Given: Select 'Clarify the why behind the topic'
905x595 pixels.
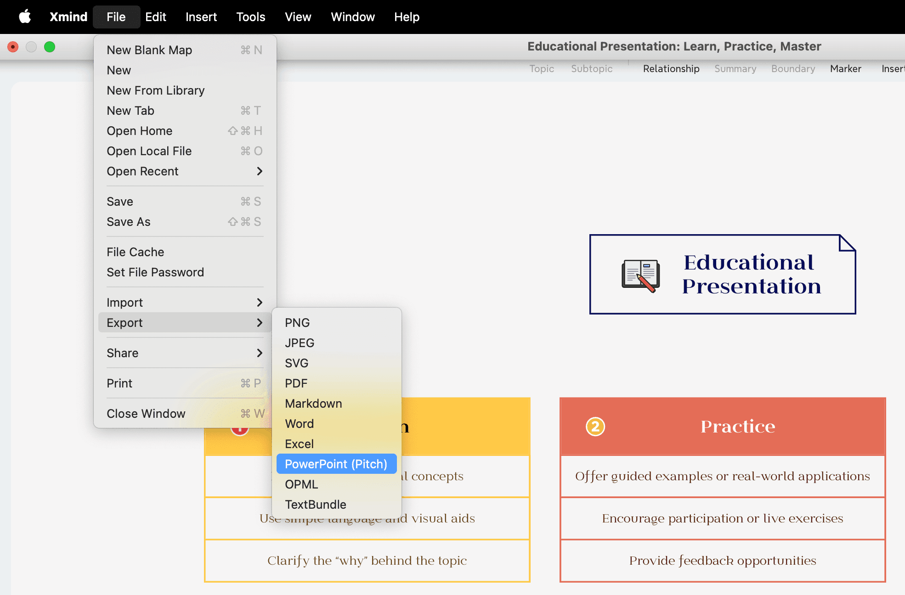Looking at the screenshot, I should [367, 561].
